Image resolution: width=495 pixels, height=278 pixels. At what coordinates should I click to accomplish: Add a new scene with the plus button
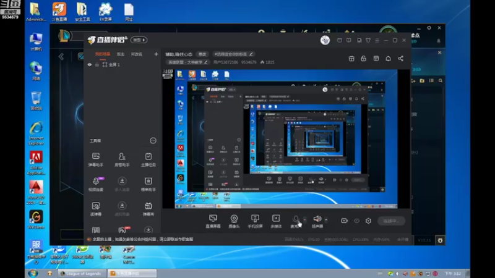click(156, 54)
